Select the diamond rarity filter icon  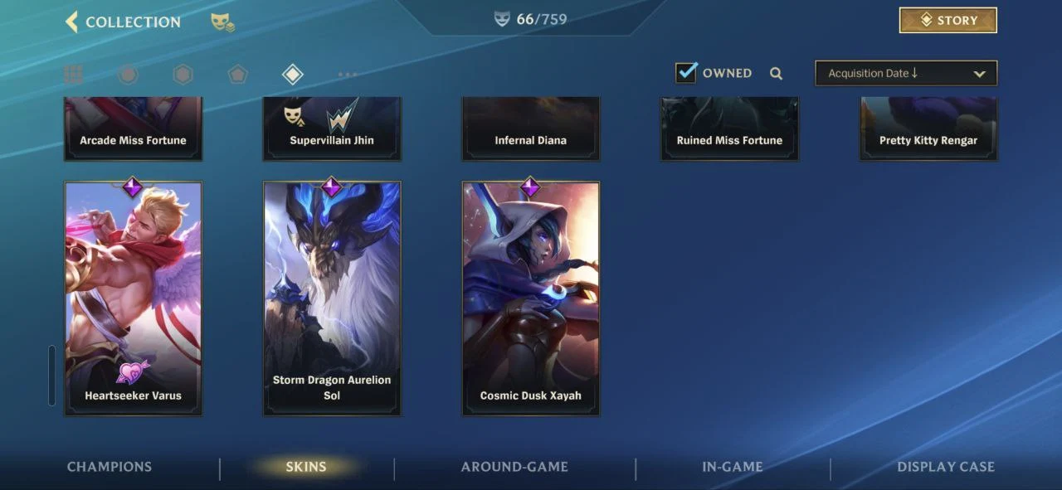click(292, 75)
